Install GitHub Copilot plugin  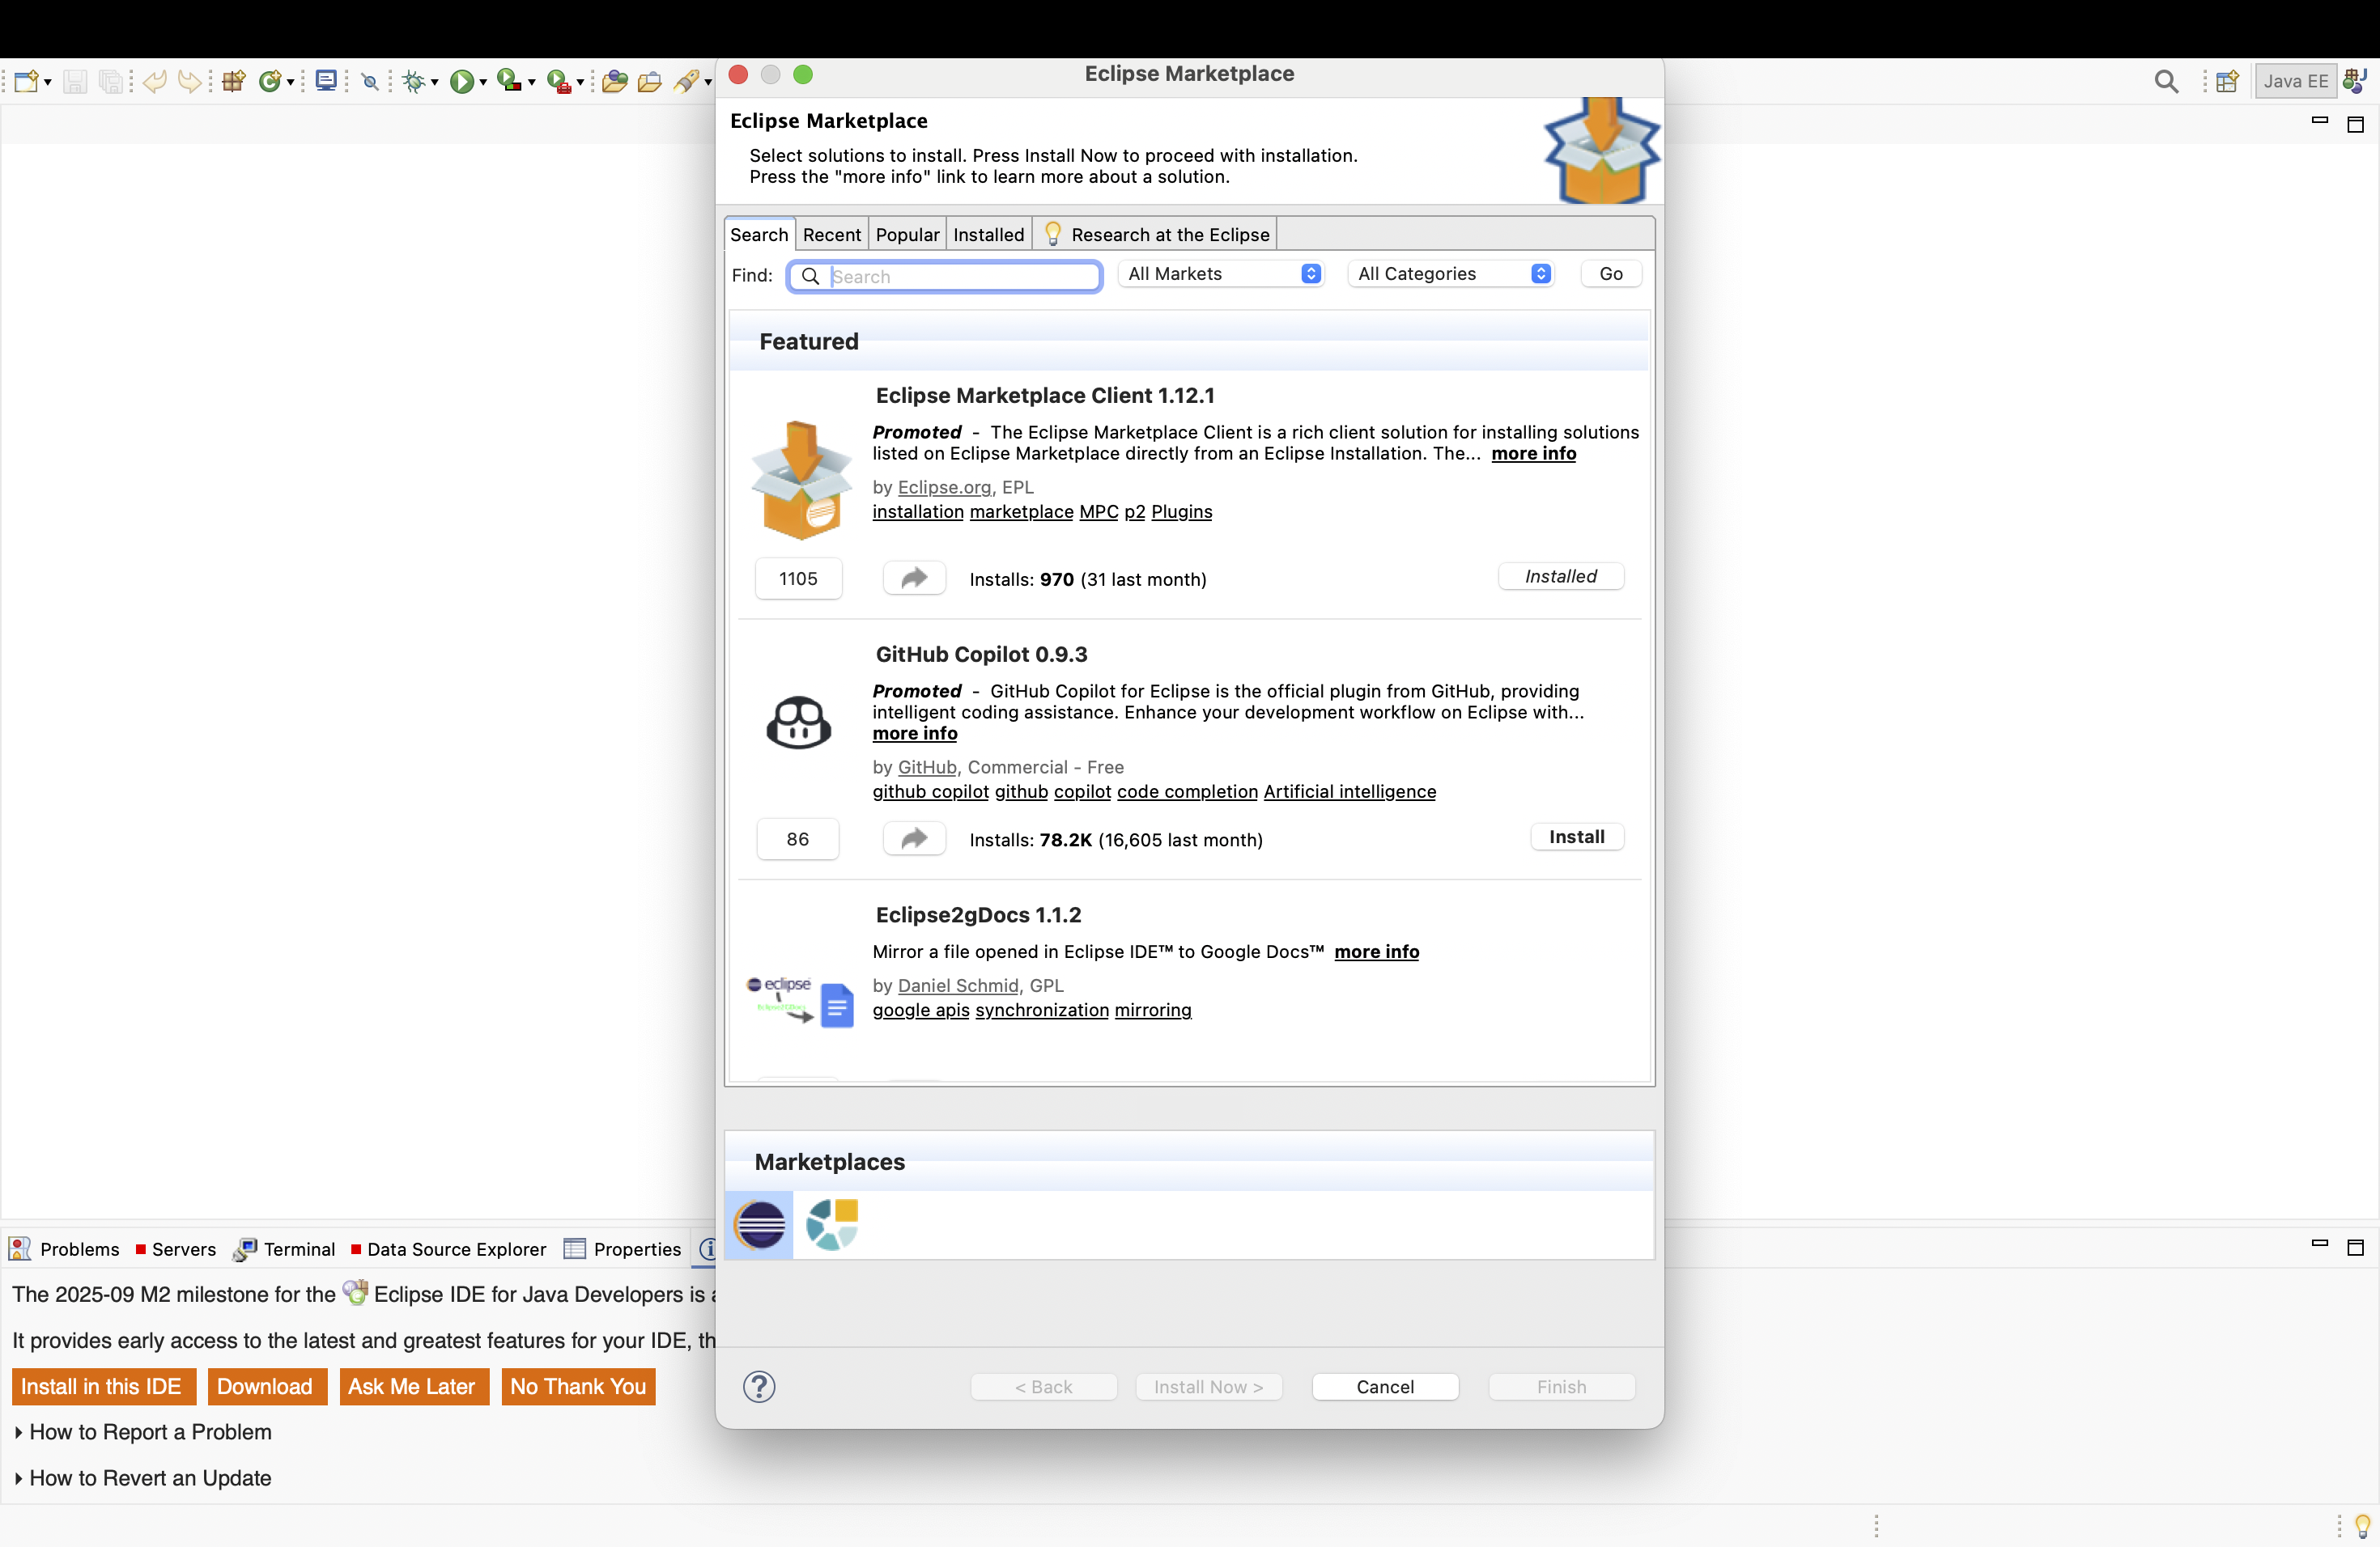click(1576, 837)
